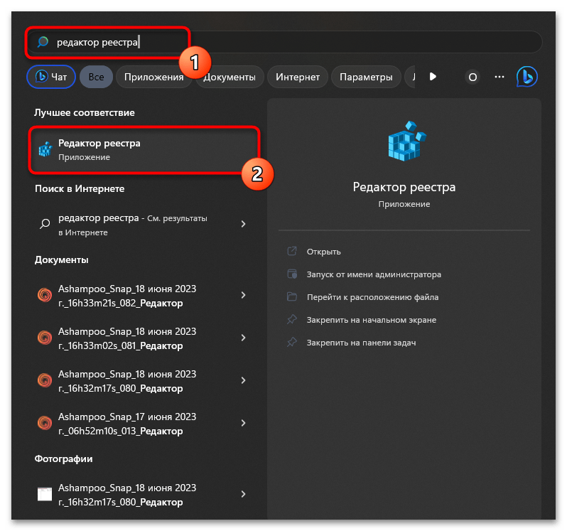
Task: Open the three-dot more options menu
Action: pyautogui.click(x=499, y=77)
